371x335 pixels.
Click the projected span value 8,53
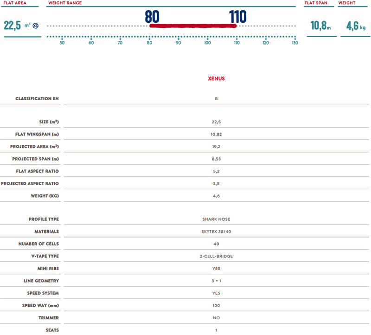tap(216, 159)
